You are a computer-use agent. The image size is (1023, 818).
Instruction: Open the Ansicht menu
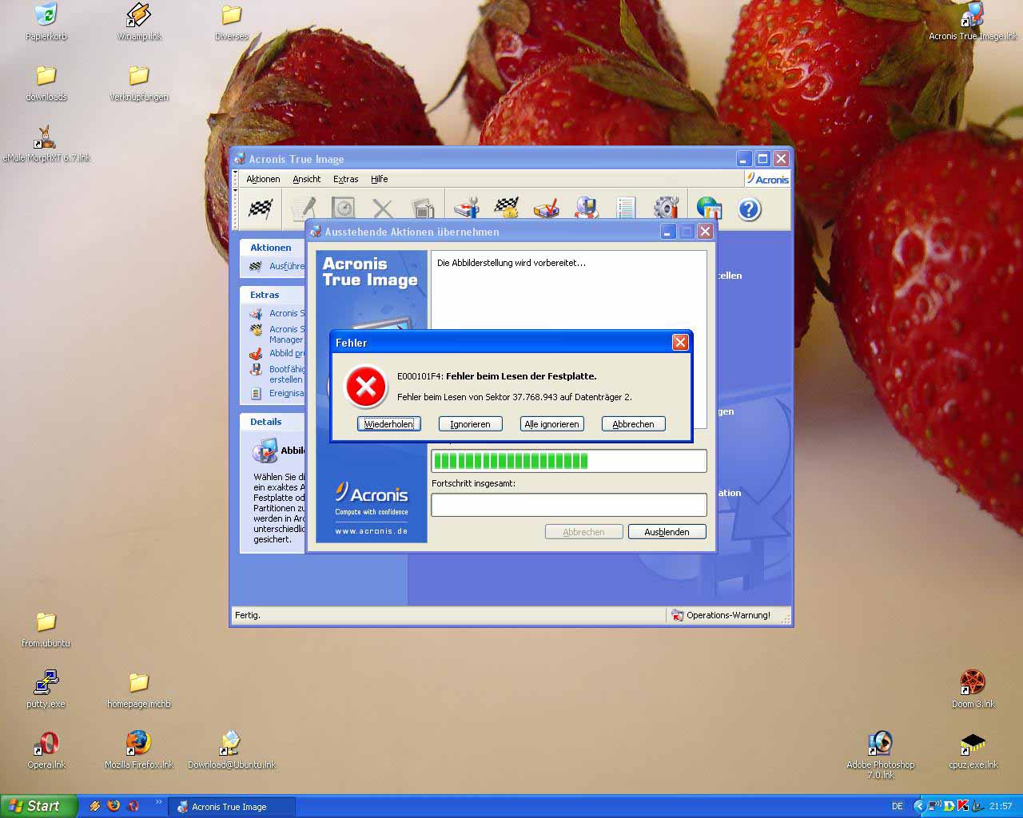pos(307,179)
